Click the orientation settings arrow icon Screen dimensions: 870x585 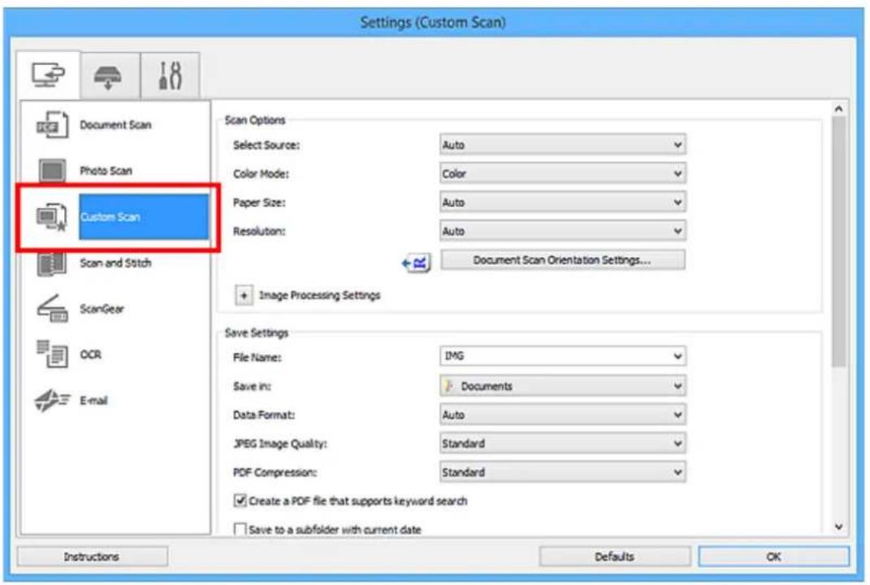(416, 262)
